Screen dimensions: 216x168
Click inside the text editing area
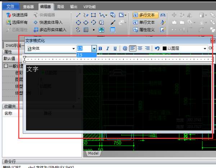coord(118,98)
